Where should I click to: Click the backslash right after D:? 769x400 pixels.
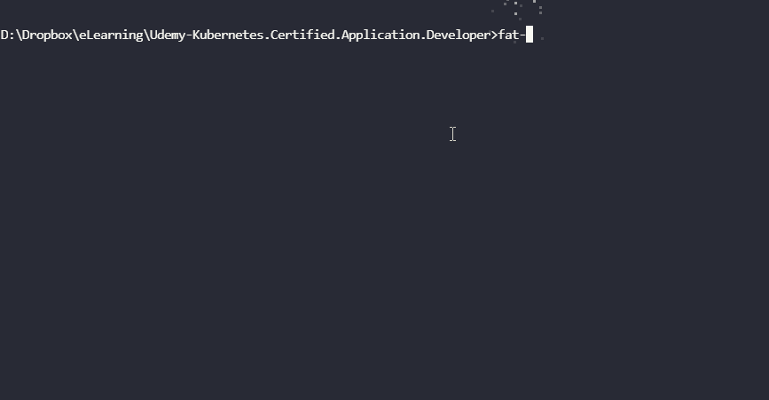pos(18,35)
